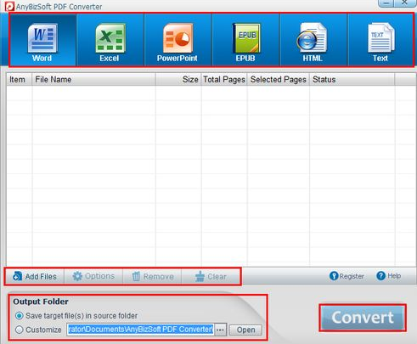This screenshot has width=417, height=344.
Task: Select the Word output format icon
Action: tap(42, 40)
